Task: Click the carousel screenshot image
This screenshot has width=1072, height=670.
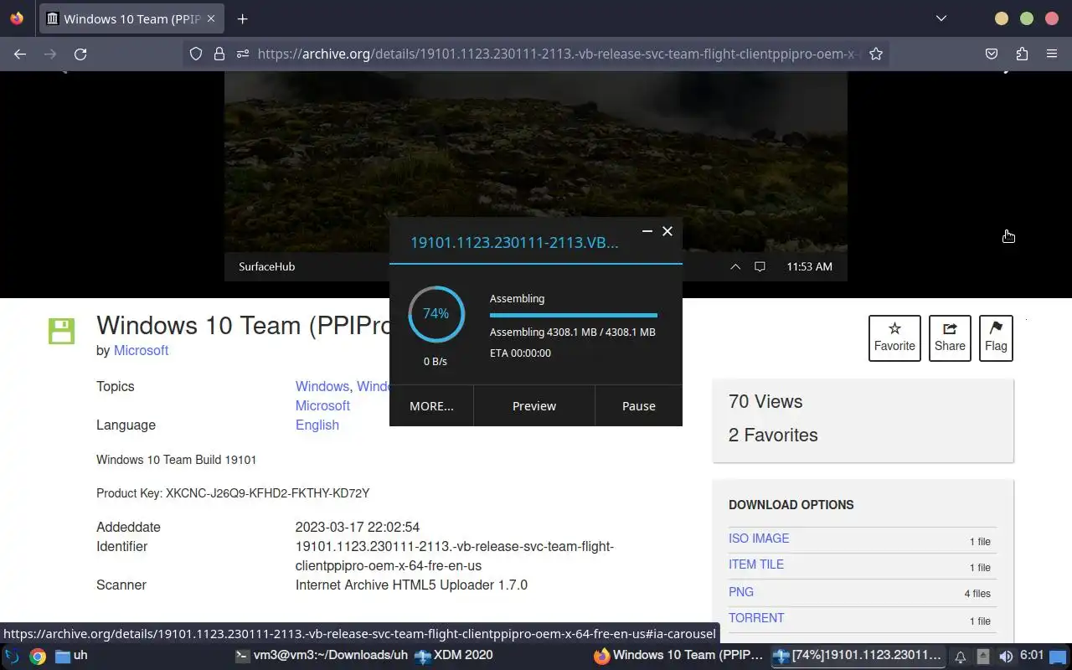Action: [536, 176]
